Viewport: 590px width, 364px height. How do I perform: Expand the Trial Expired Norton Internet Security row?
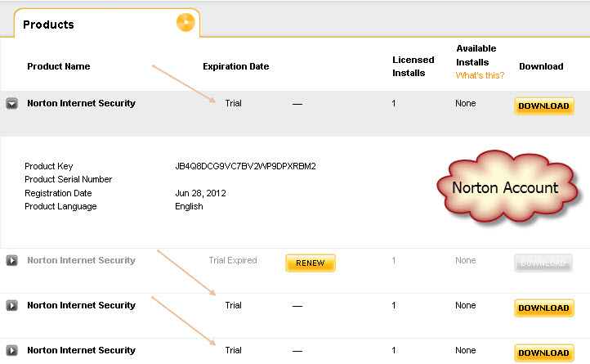(x=12, y=260)
